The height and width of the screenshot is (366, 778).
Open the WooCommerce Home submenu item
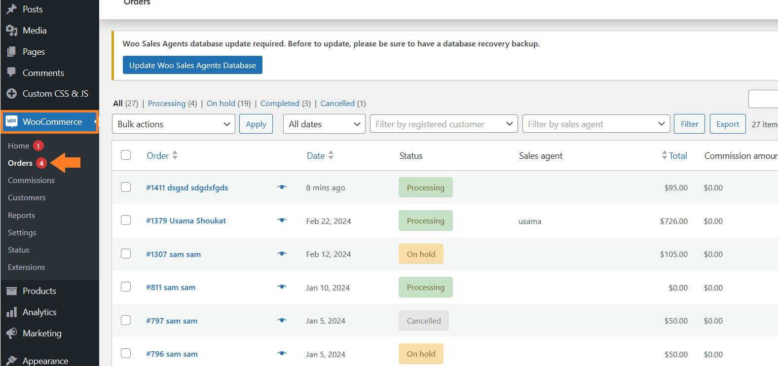19,146
